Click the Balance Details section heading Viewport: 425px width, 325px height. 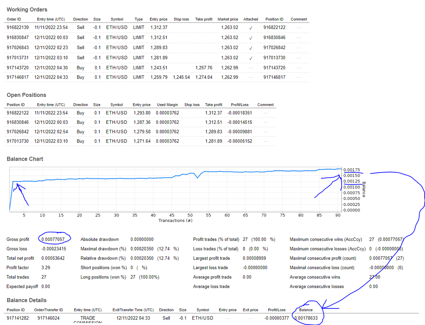[27, 300]
